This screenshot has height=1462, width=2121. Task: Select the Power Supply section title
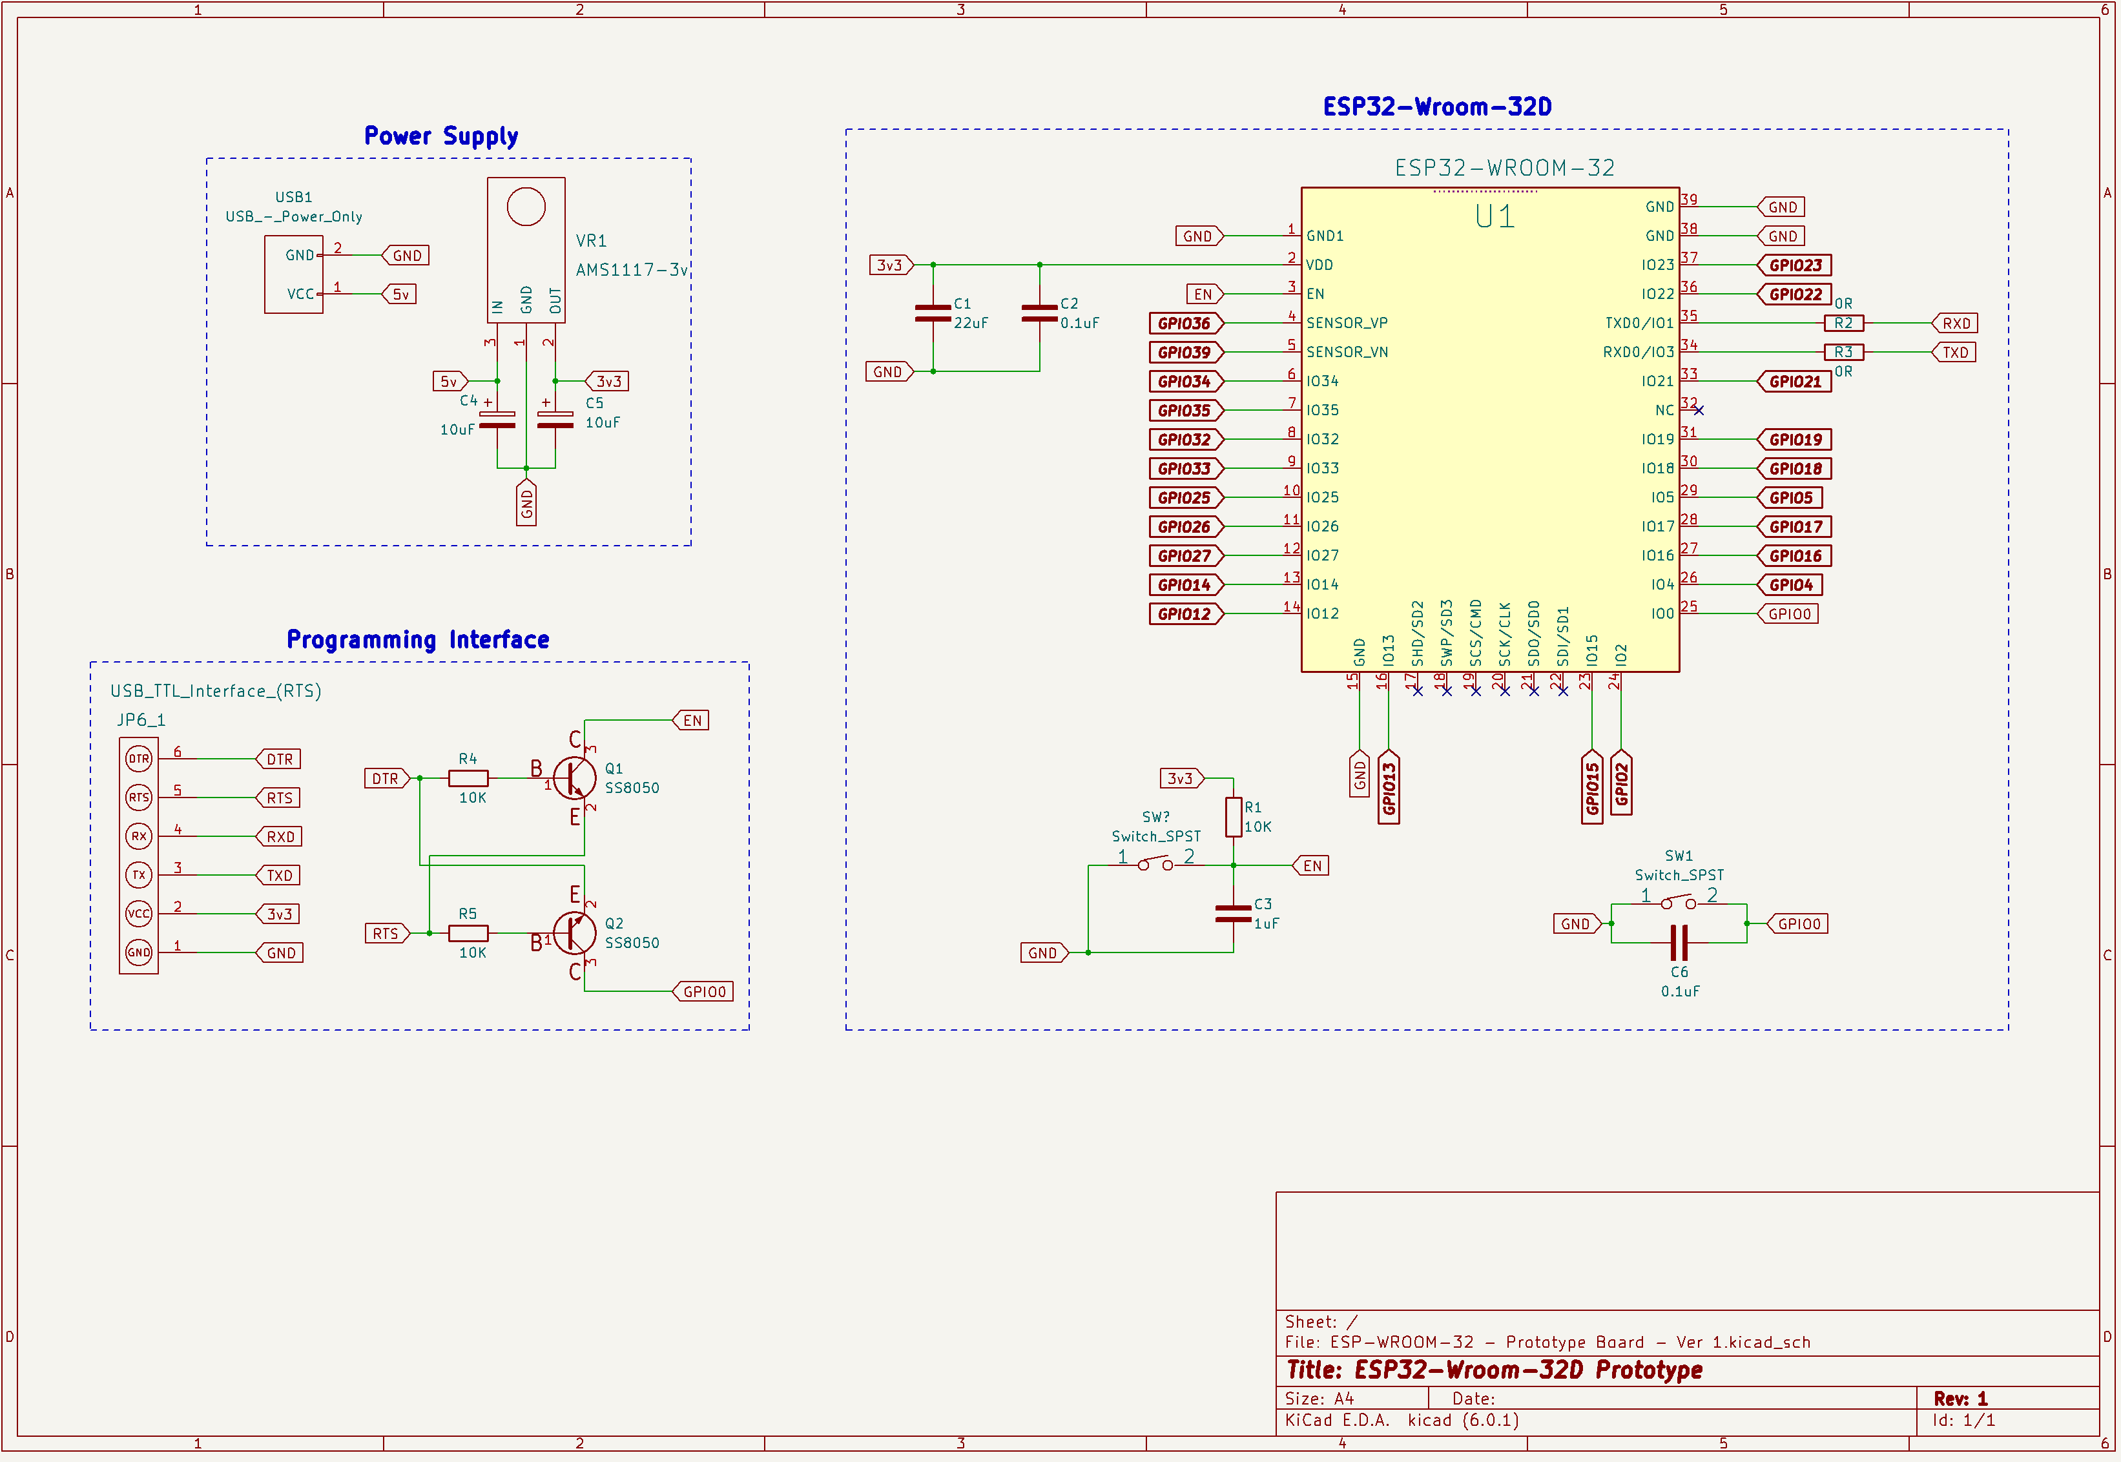pos(440,136)
